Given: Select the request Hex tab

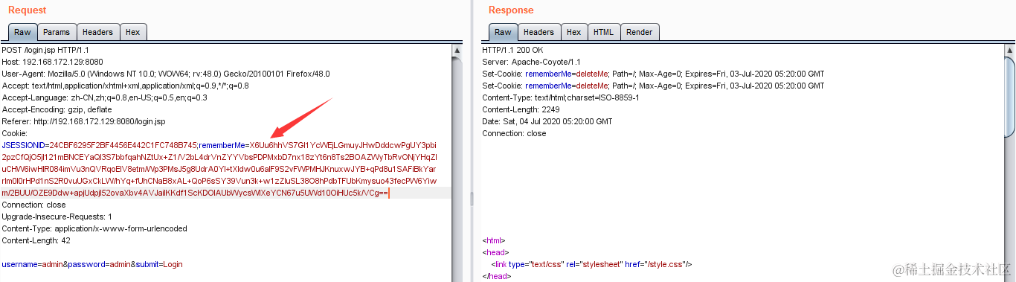Looking at the screenshot, I should click(133, 32).
